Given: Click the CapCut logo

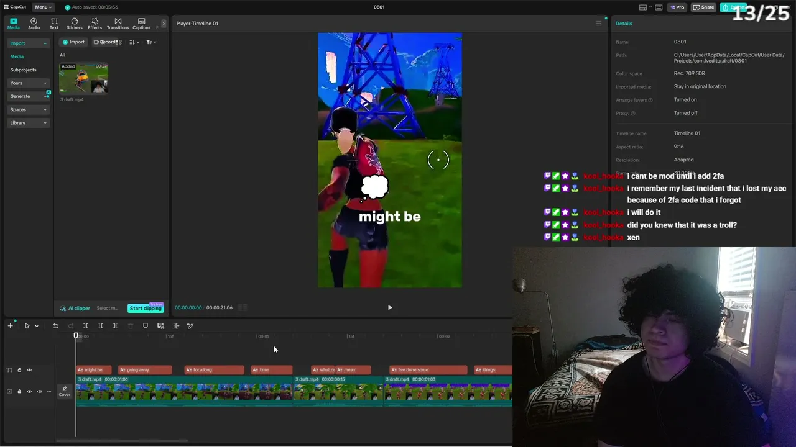Looking at the screenshot, I should (14, 7).
